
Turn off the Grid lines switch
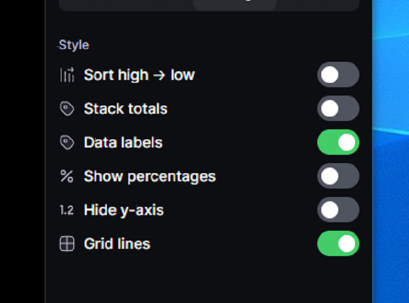tap(338, 244)
